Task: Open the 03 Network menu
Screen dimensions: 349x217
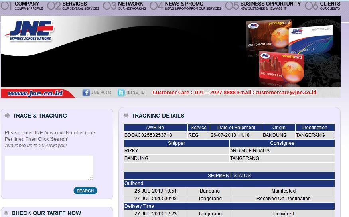Action: [x=124, y=6]
